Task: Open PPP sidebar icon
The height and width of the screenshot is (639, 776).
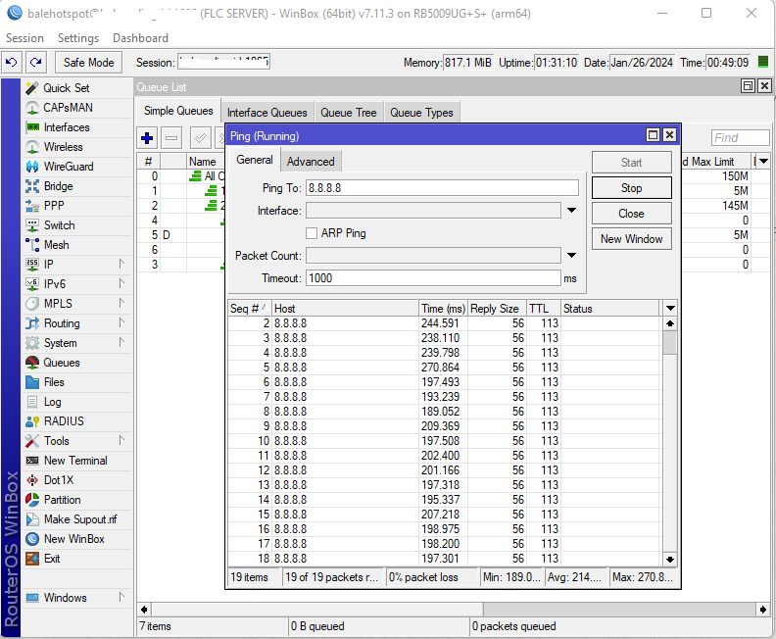Action: click(x=32, y=206)
